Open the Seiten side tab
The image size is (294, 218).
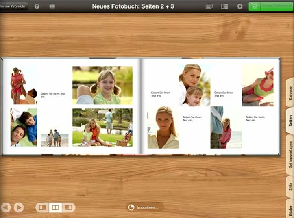[290, 123]
